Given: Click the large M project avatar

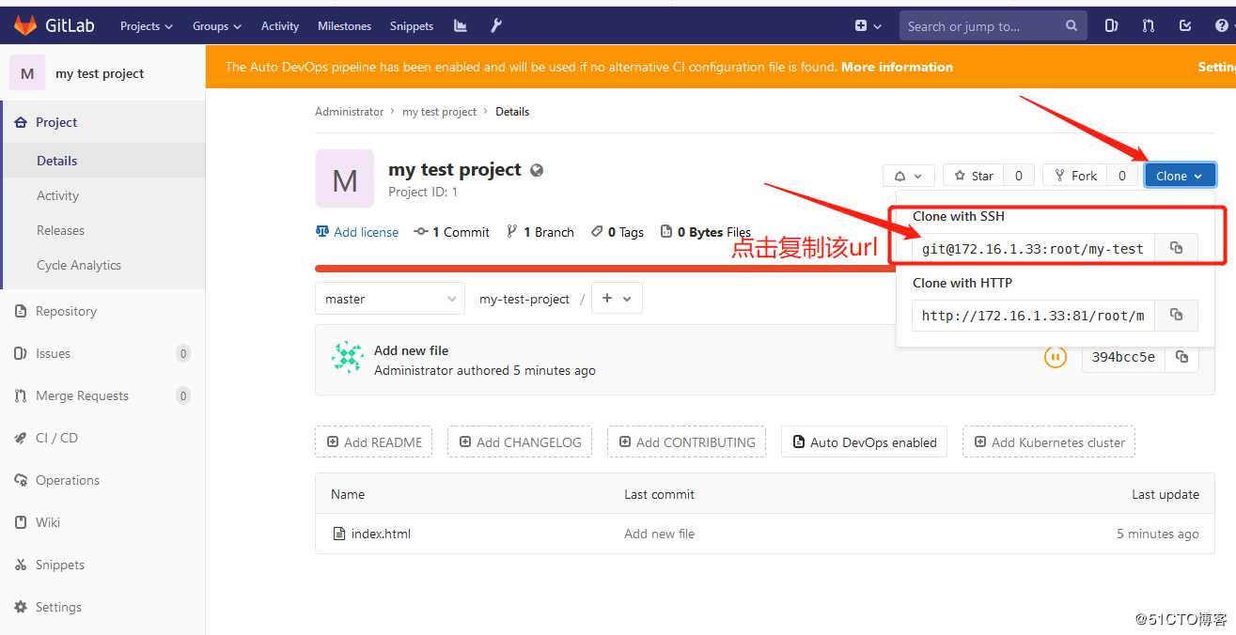Looking at the screenshot, I should tap(345, 178).
